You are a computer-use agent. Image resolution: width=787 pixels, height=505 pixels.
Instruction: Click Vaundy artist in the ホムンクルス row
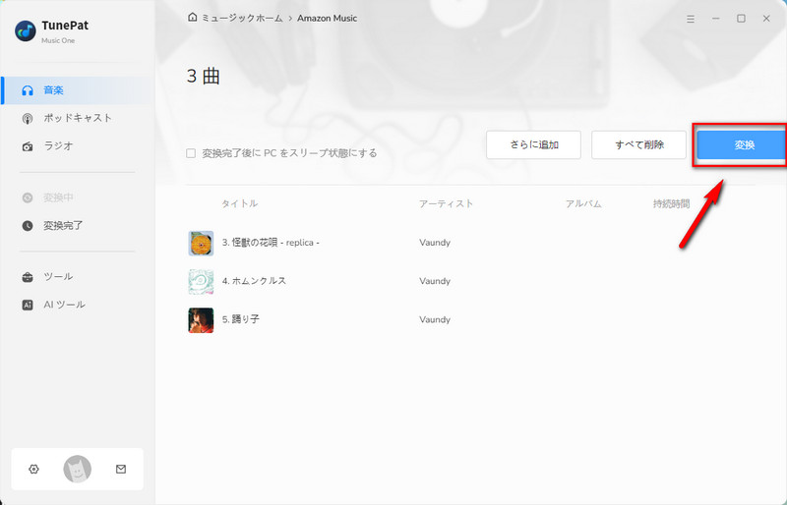pyautogui.click(x=435, y=281)
